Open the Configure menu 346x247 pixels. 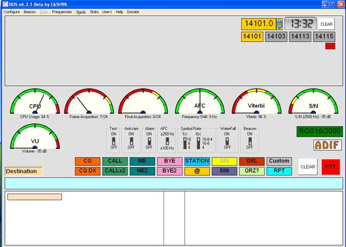point(12,12)
